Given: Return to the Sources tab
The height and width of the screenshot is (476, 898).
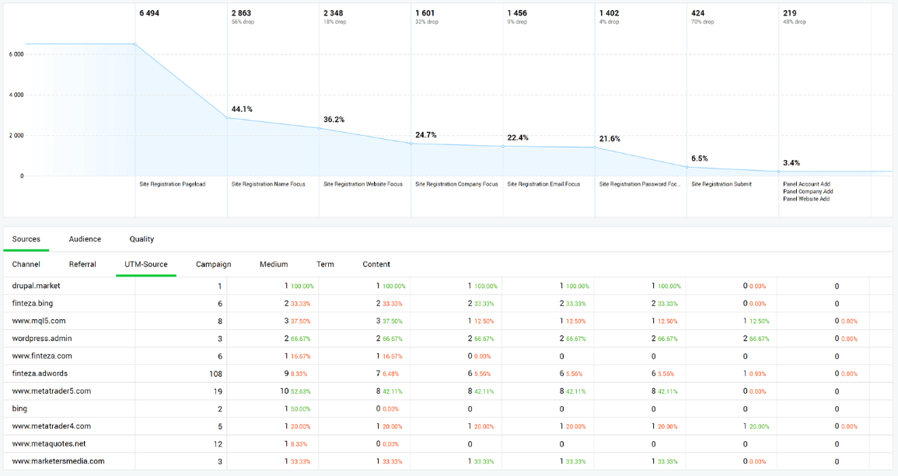Looking at the screenshot, I should point(26,239).
